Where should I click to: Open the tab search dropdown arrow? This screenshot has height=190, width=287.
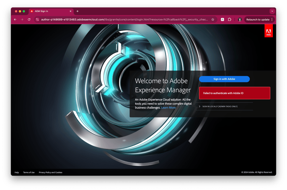272,11
